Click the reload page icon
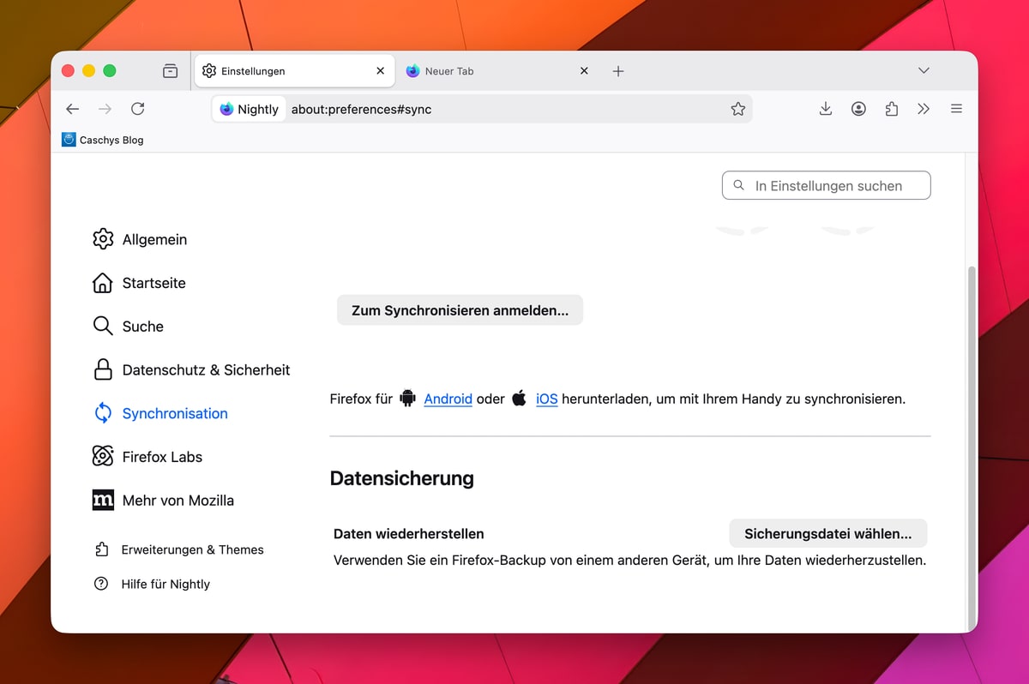Viewport: 1029px width, 684px height. pyautogui.click(x=137, y=109)
